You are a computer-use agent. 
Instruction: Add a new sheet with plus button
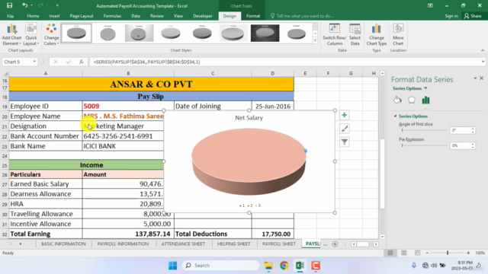[335, 244]
